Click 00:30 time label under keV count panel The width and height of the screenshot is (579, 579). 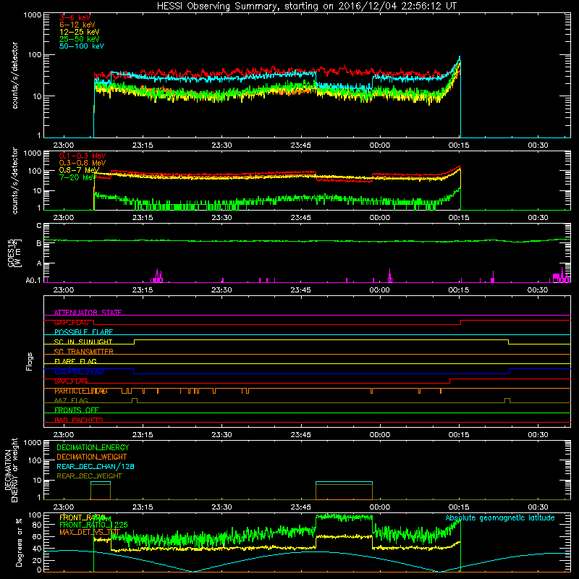pos(538,145)
